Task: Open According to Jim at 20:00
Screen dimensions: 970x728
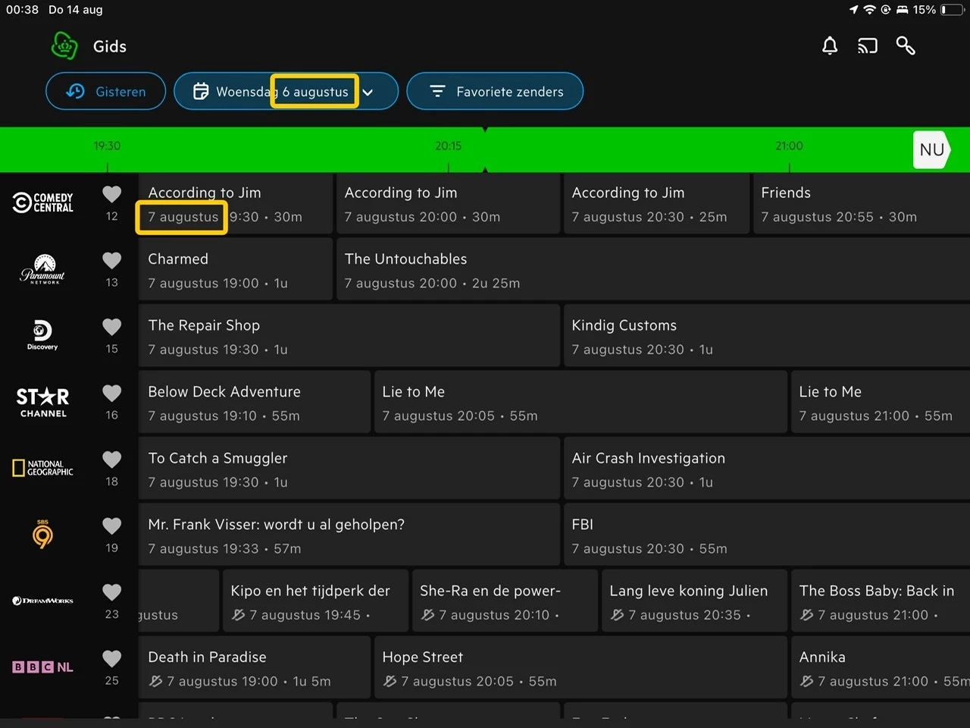Action: [x=448, y=204]
